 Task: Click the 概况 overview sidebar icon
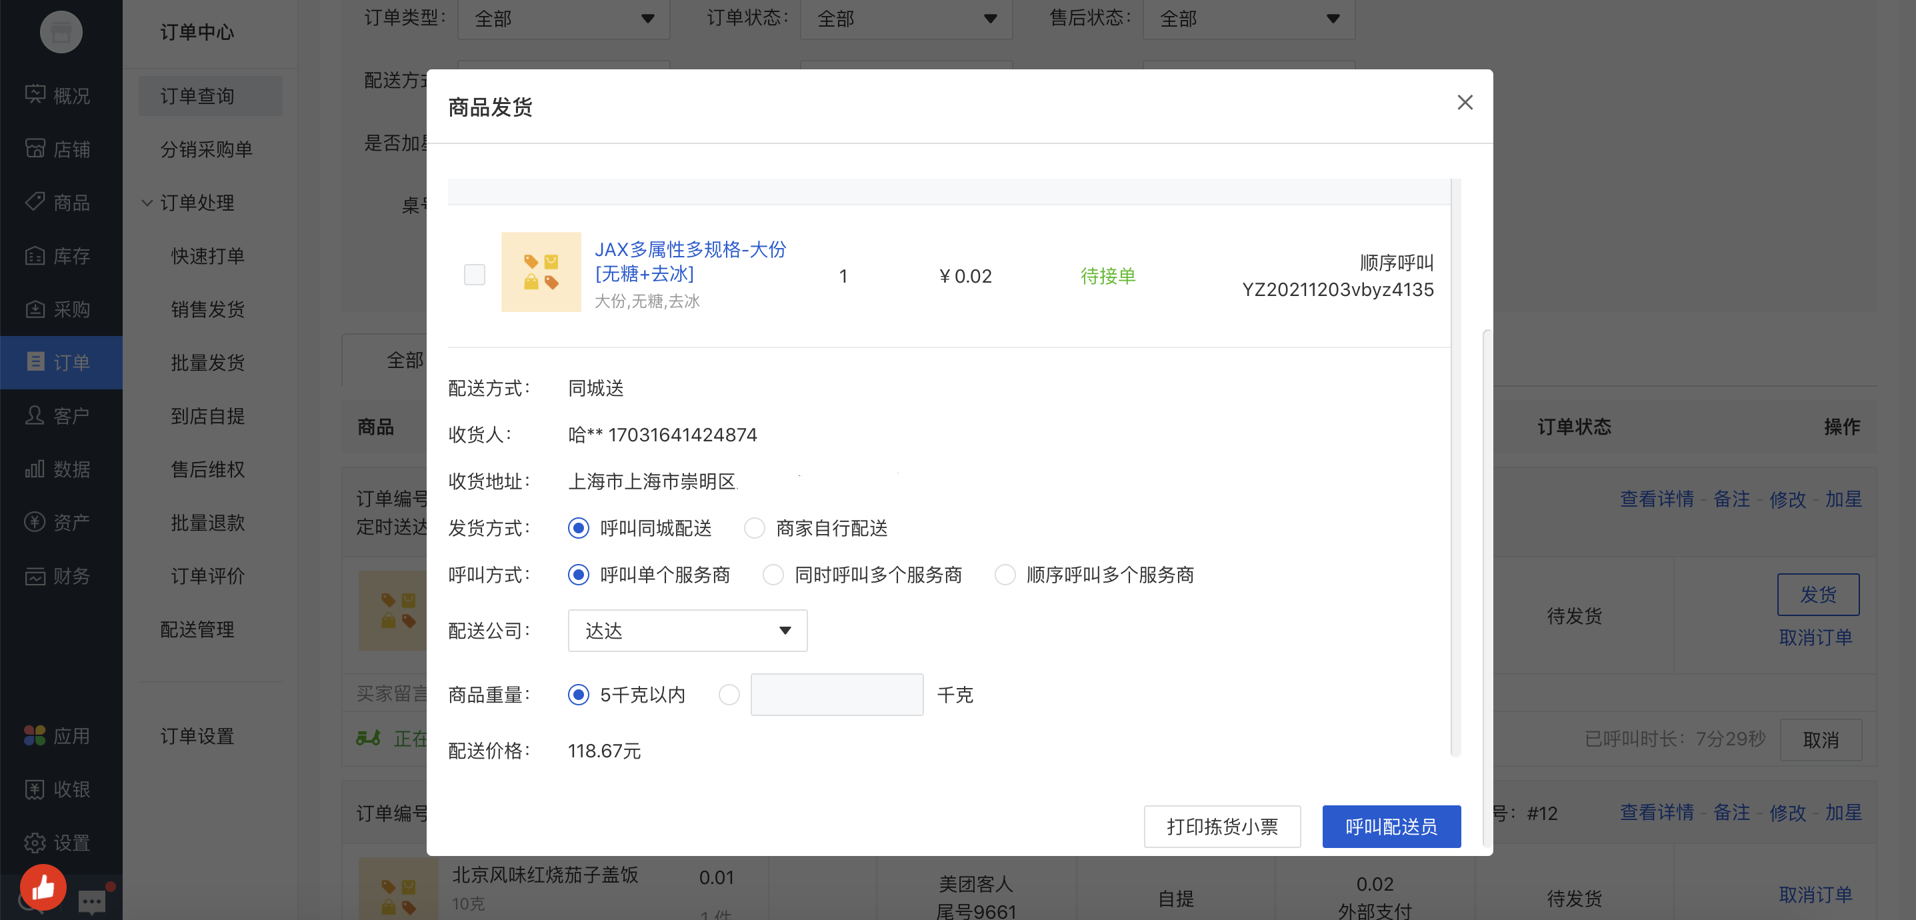tap(35, 95)
